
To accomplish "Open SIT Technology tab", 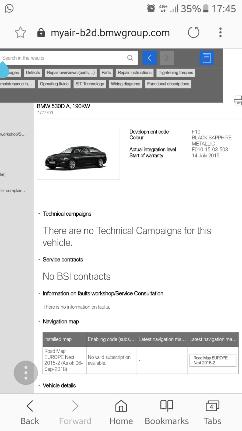I will pyautogui.click(x=90, y=84).
